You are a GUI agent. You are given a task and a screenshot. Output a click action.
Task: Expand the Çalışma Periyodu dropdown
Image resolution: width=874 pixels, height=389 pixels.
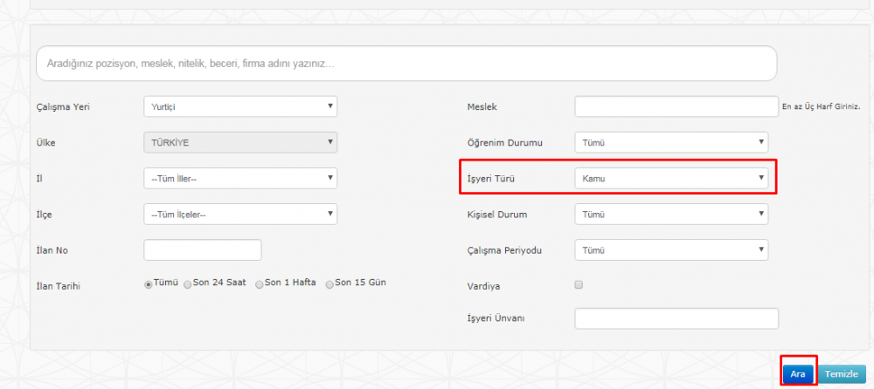670,250
